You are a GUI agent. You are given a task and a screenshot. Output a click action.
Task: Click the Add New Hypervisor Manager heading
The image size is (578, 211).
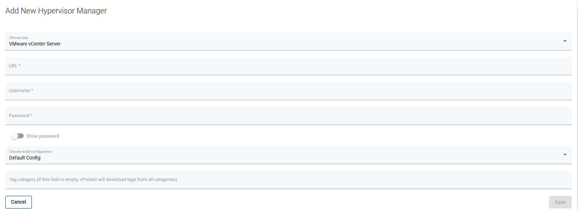(x=56, y=11)
